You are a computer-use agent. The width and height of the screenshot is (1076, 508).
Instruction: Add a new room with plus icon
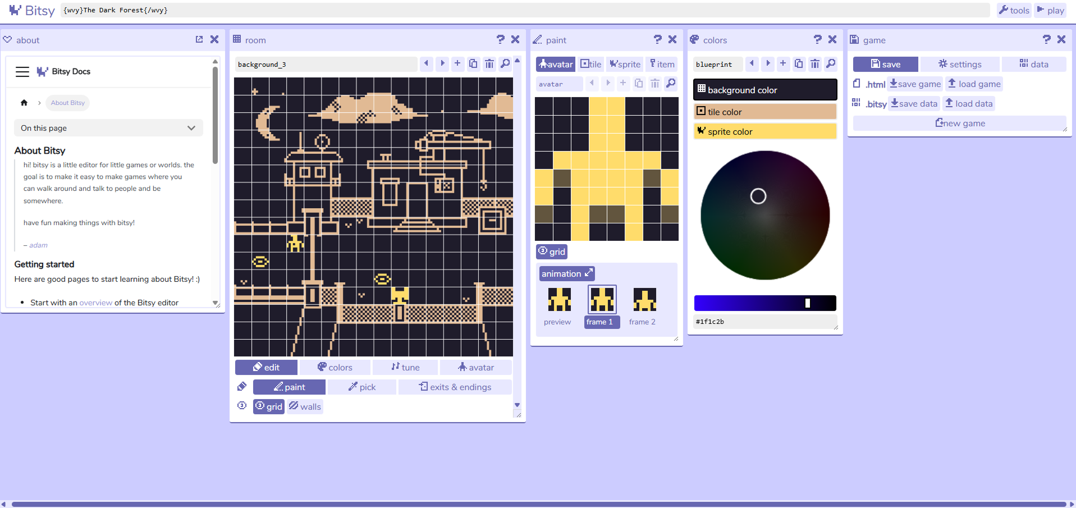click(457, 63)
